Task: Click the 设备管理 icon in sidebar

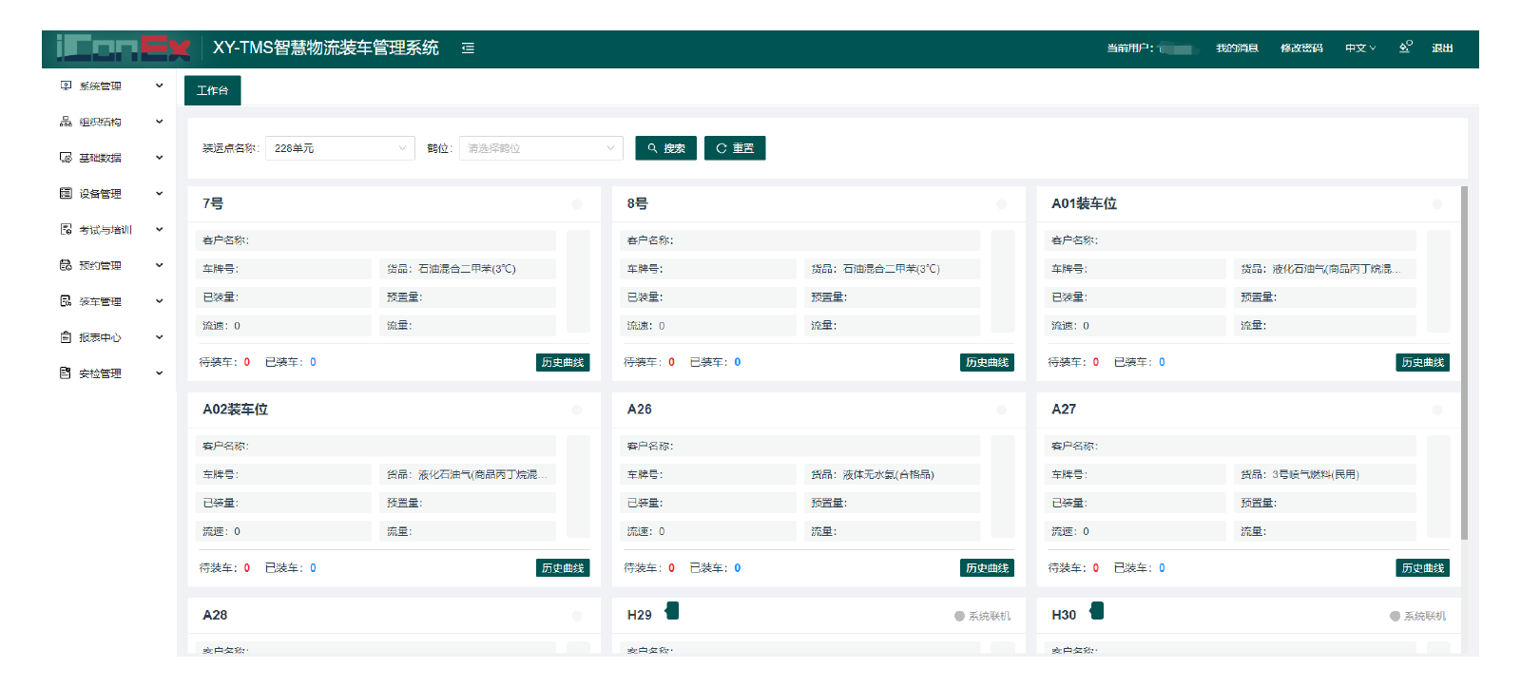Action: (x=66, y=194)
